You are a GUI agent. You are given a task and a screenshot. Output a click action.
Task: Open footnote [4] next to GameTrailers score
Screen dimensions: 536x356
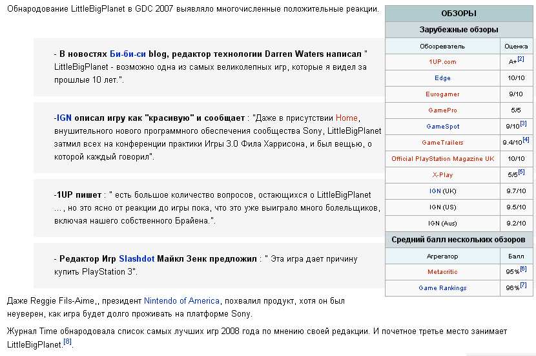[526, 140]
